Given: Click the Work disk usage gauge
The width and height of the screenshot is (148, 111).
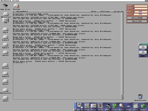Looking at the screenshot, I should point(140,14).
